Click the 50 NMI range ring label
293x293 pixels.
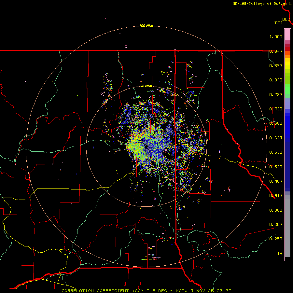point(146,86)
